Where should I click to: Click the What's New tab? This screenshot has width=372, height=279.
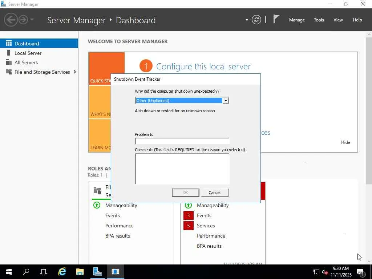click(100, 102)
